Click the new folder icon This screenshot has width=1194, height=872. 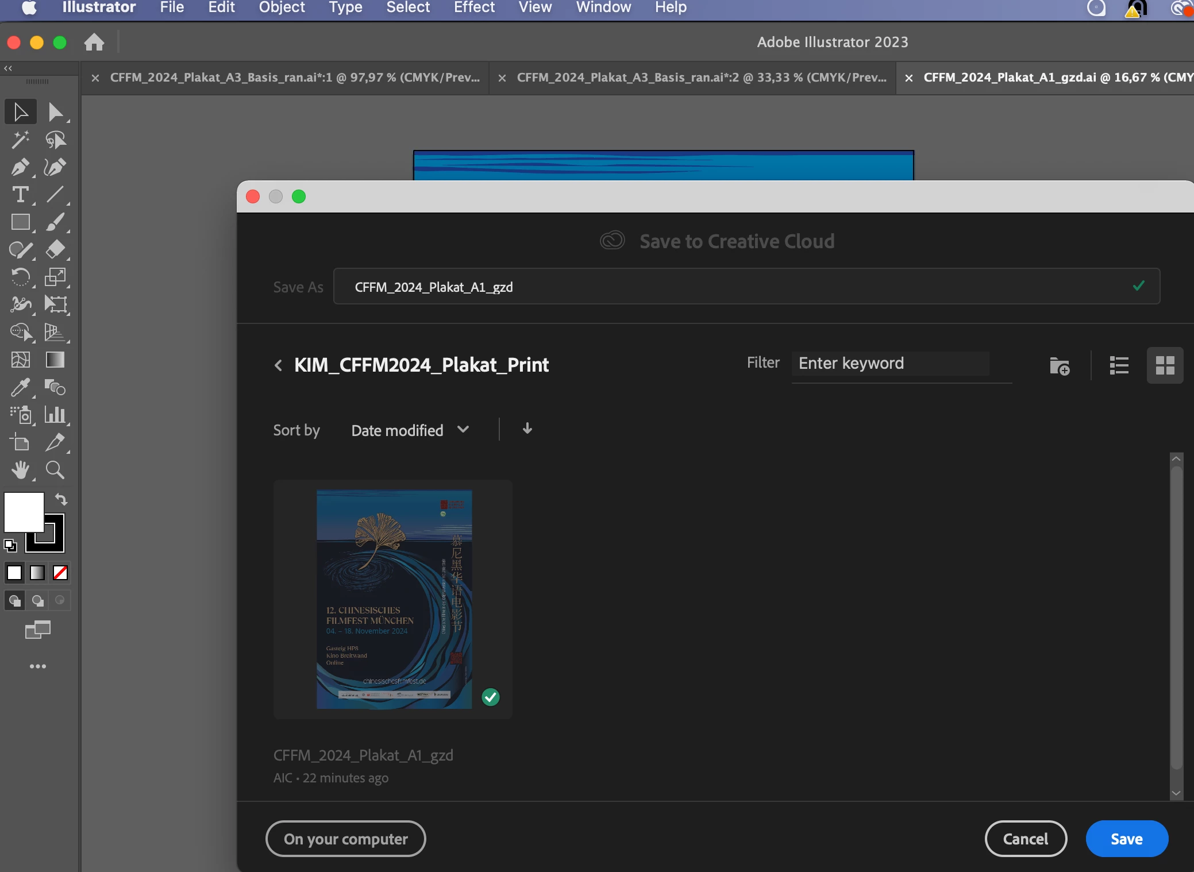click(1059, 365)
